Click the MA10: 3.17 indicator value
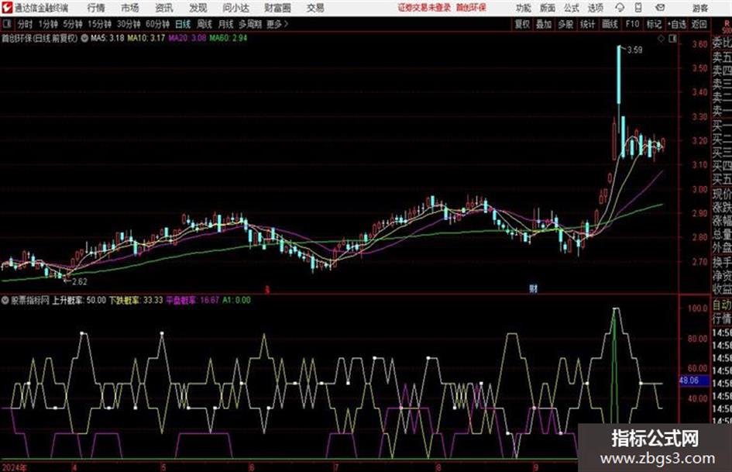The height and width of the screenshot is (472, 732). click(146, 38)
